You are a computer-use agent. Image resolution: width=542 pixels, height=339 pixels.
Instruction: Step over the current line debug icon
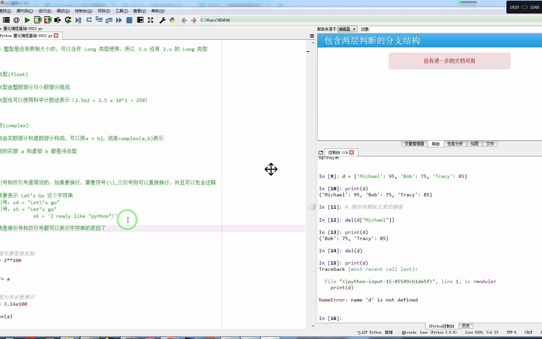89,20
